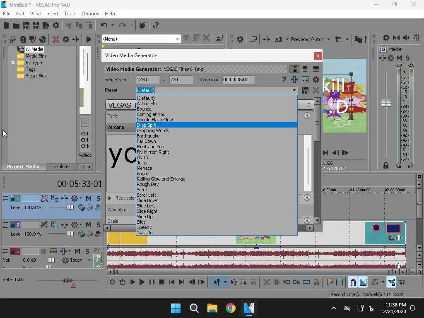The height and width of the screenshot is (318, 424).
Task: Open the Tools menu
Action: point(70,14)
